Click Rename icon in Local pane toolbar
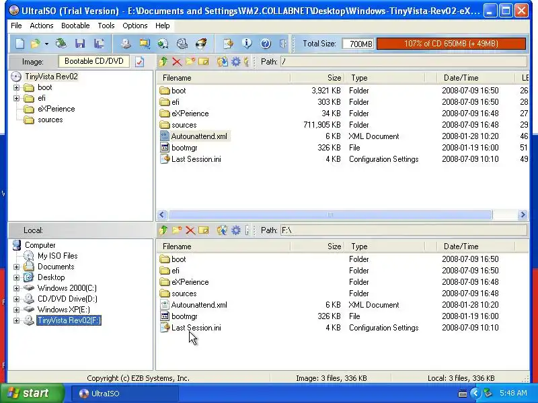The height and width of the screenshot is (403, 538). [x=204, y=230]
